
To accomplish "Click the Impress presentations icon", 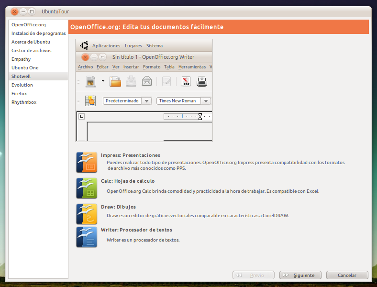I will click(87, 162).
